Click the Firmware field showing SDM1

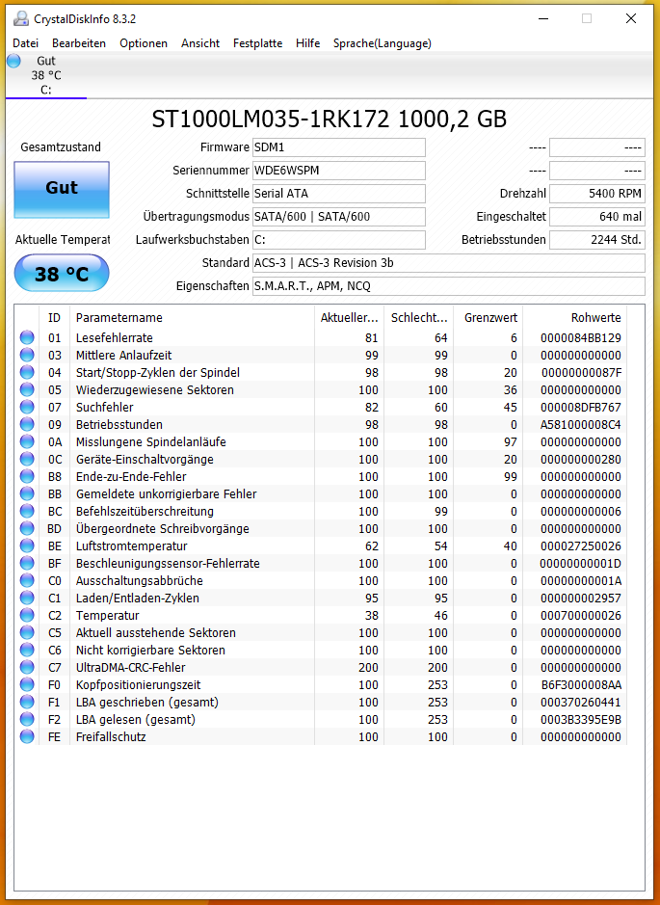click(x=339, y=147)
